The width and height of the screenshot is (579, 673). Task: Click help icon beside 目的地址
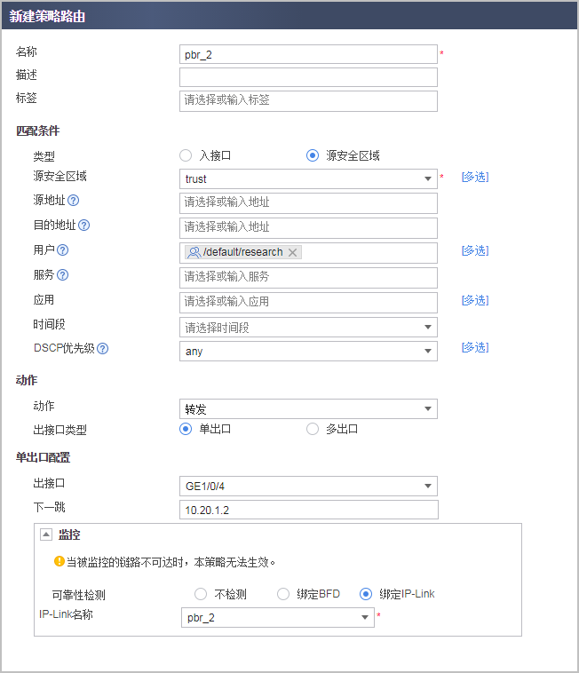click(84, 226)
